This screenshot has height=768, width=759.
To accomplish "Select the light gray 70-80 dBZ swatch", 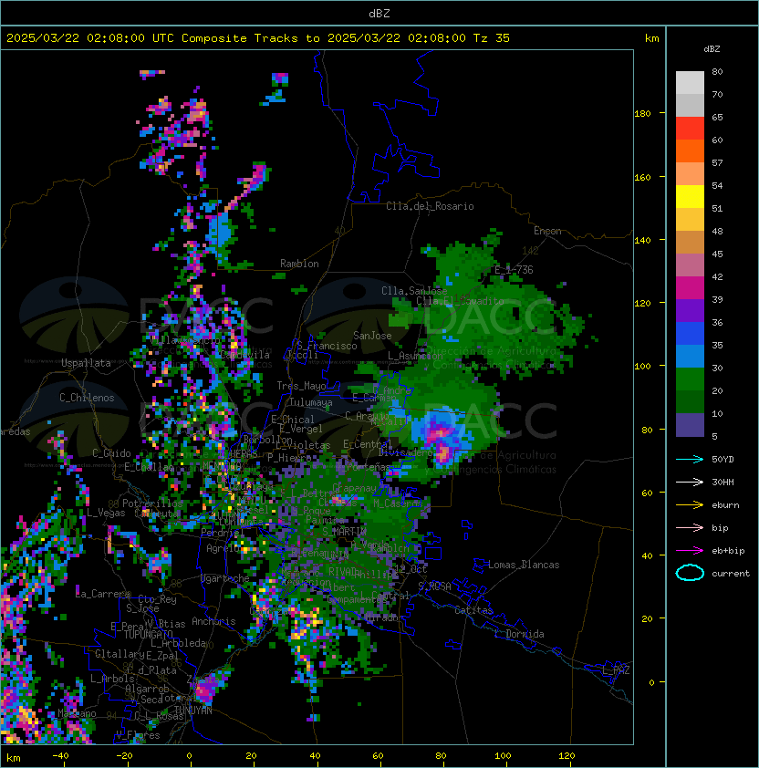I will point(690,83).
